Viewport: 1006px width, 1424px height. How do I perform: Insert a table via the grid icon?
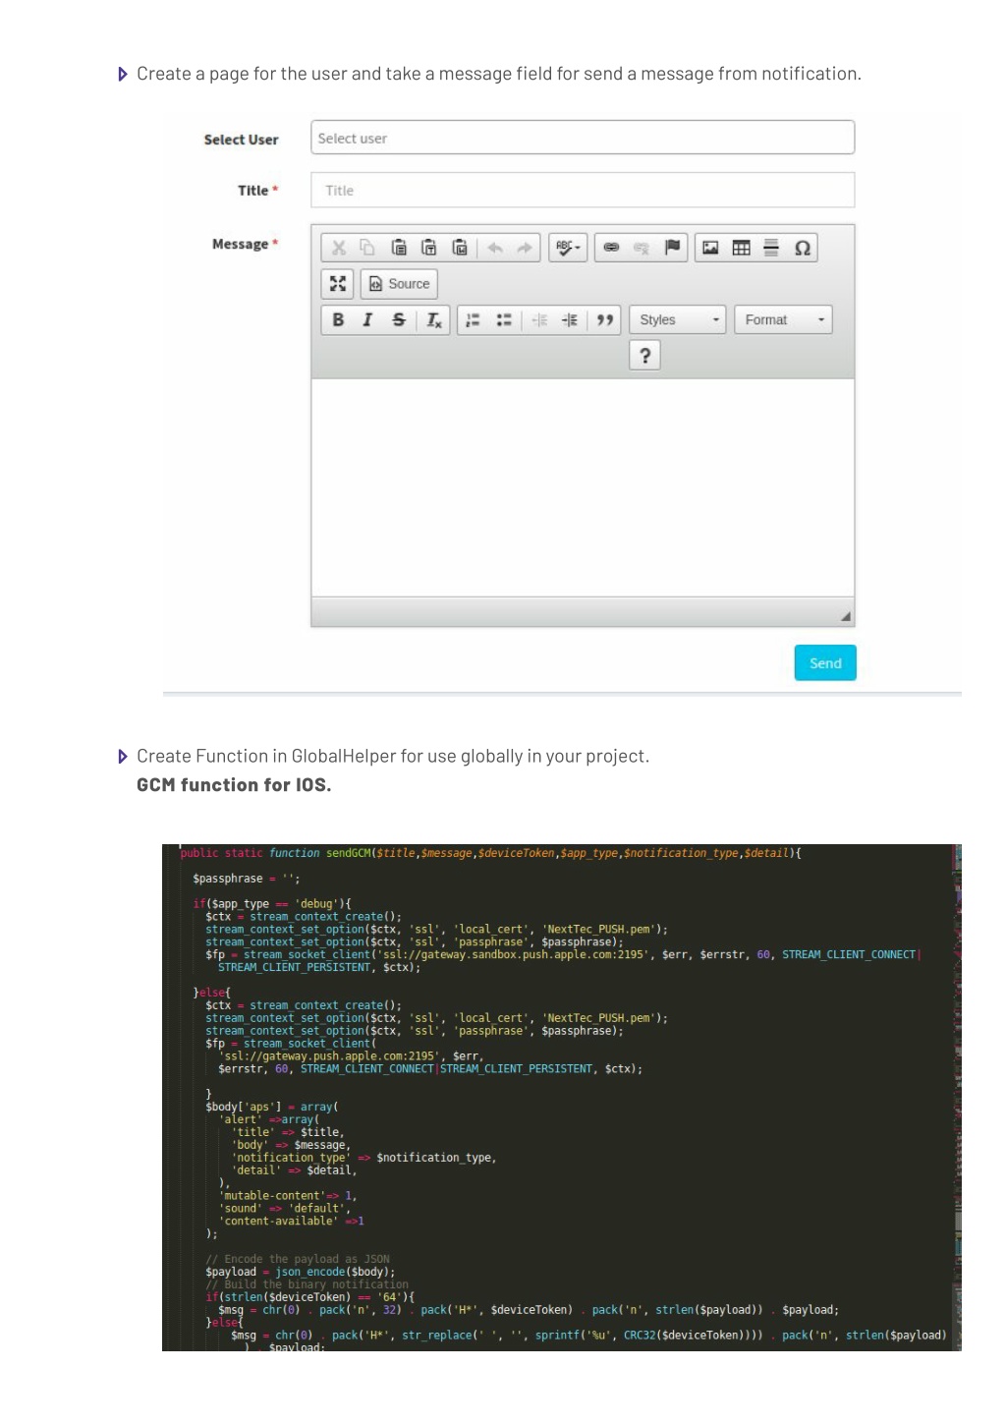(x=741, y=248)
